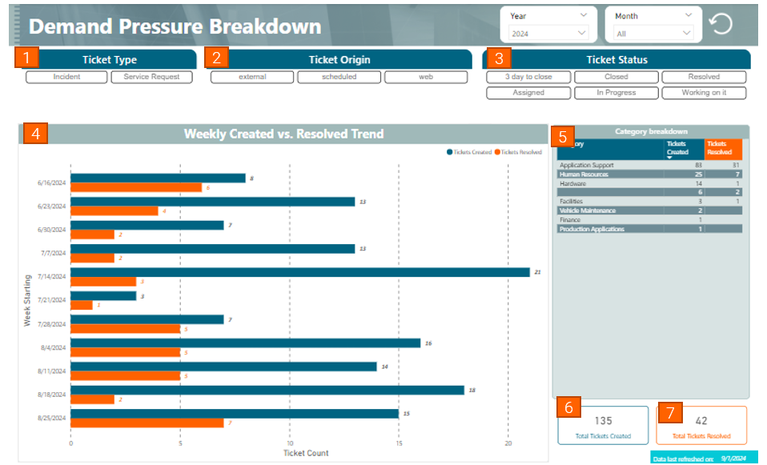This screenshot has width=767, height=465.
Task: Collapse the Year slicer header chevron
Action: tap(583, 15)
